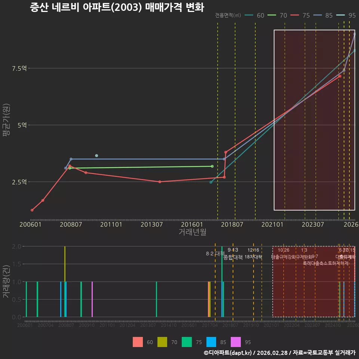Click the '거래년월' x-axis title
359x359 pixels.
192,232
